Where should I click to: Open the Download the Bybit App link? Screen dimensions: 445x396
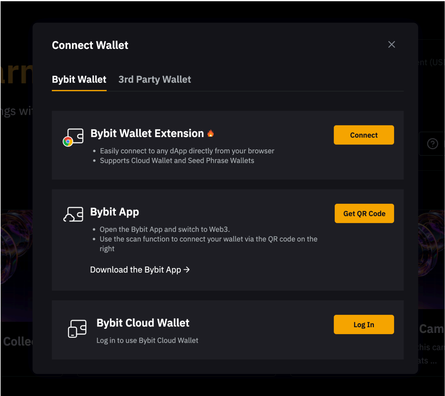135,270
